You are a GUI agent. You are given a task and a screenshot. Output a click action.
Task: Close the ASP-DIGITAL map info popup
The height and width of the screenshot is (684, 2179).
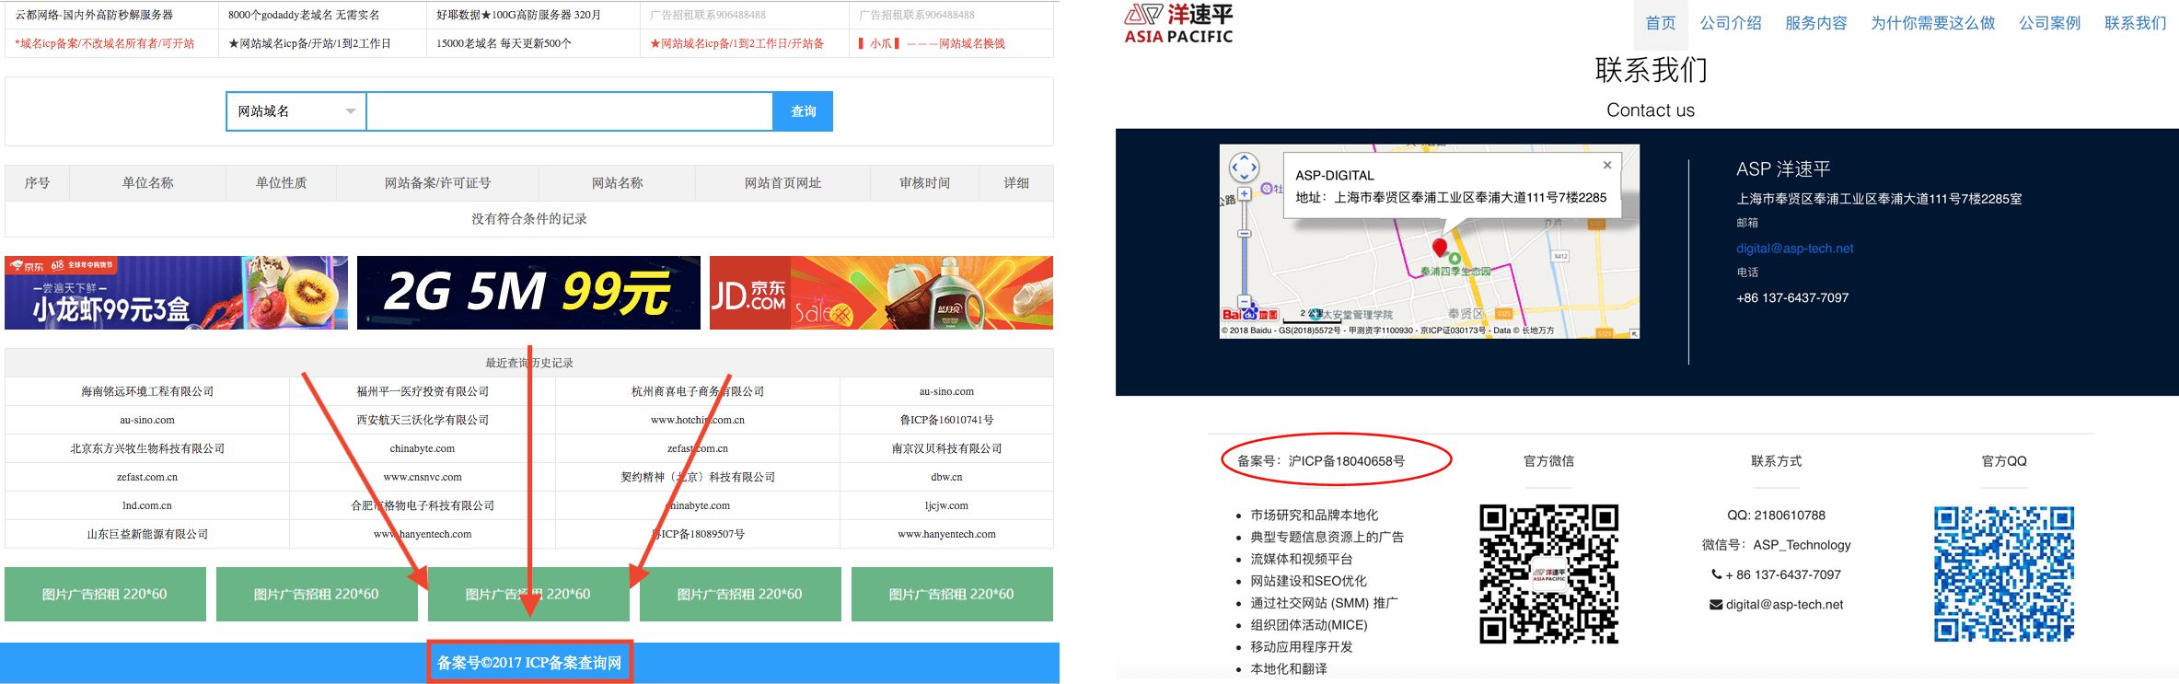pyautogui.click(x=1606, y=166)
